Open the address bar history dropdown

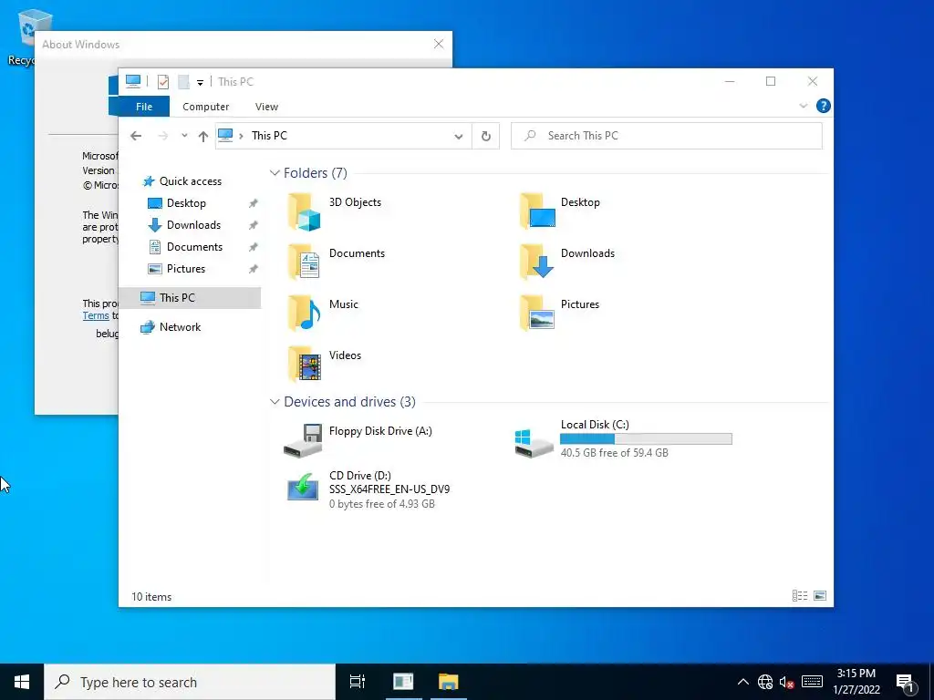pyautogui.click(x=459, y=137)
